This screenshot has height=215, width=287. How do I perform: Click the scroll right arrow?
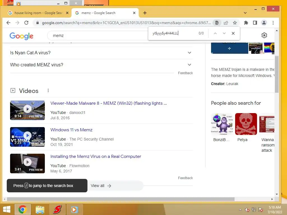coord(272,199)
